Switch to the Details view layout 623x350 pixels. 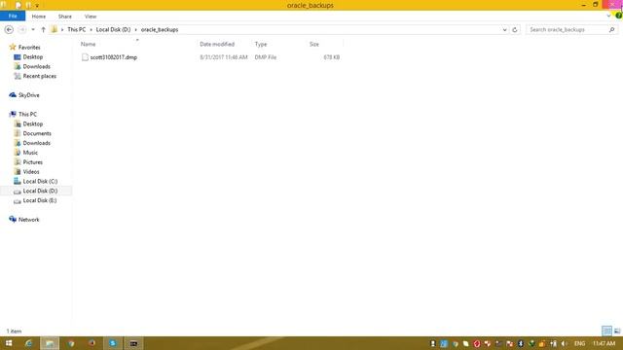click(606, 331)
